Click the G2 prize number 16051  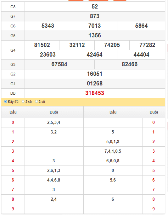[x=95, y=74]
